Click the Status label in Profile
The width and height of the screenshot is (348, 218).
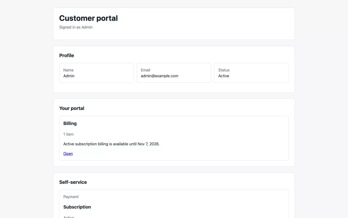click(224, 70)
